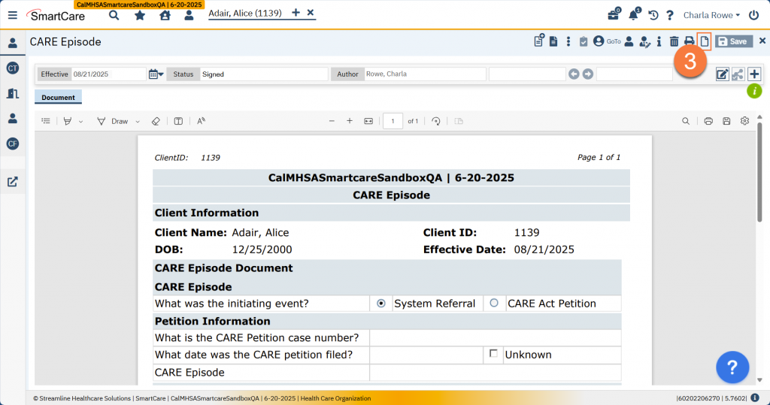Open recent history clock icon
The image size is (770, 405).
pyautogui.click(x=653, y=15)
